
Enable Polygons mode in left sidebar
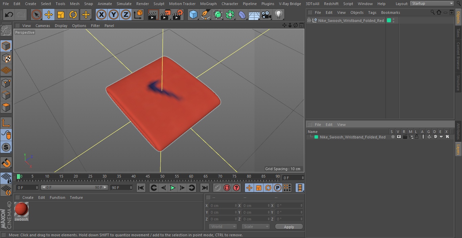(x=6, y=108)
